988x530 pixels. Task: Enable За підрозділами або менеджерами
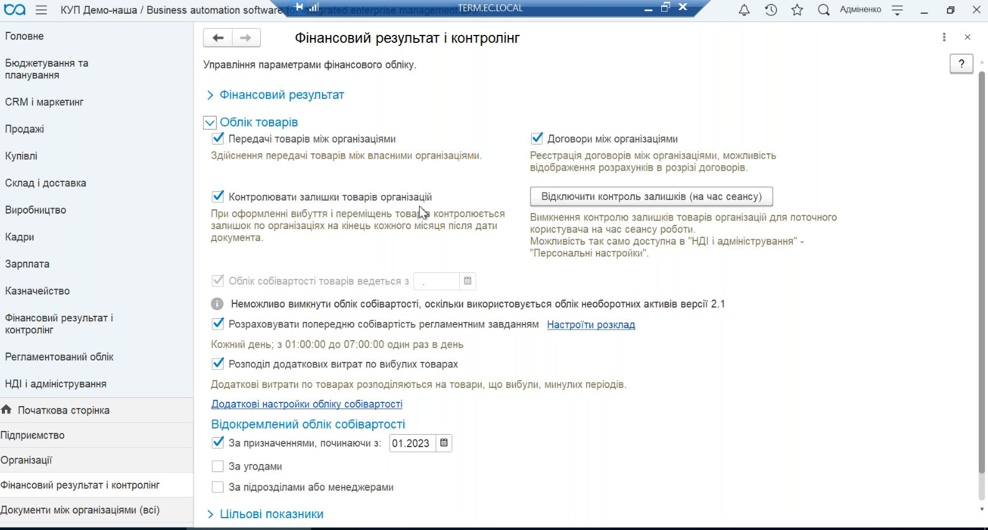[218, 487]
